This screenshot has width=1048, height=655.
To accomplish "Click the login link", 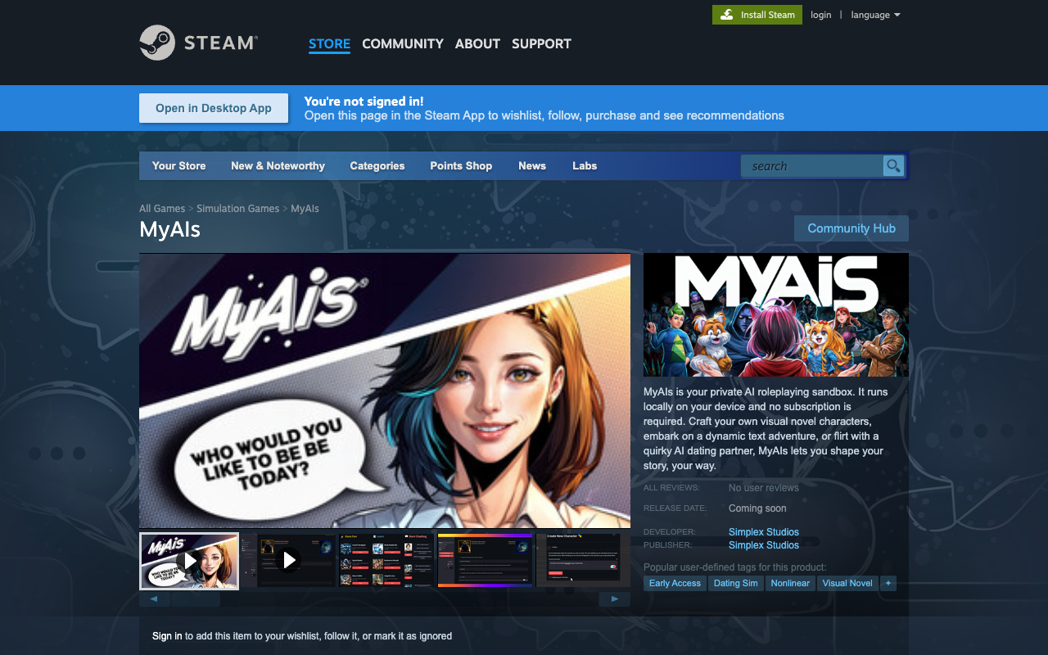I will 821,15.
